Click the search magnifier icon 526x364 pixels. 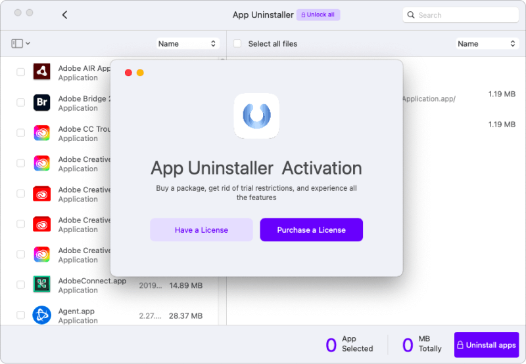click(412, 15)
